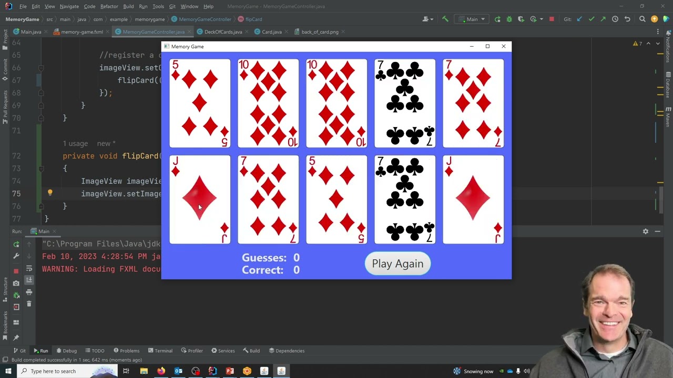Click the Debug bug icon in top toolbar

(x=509, y=19)
